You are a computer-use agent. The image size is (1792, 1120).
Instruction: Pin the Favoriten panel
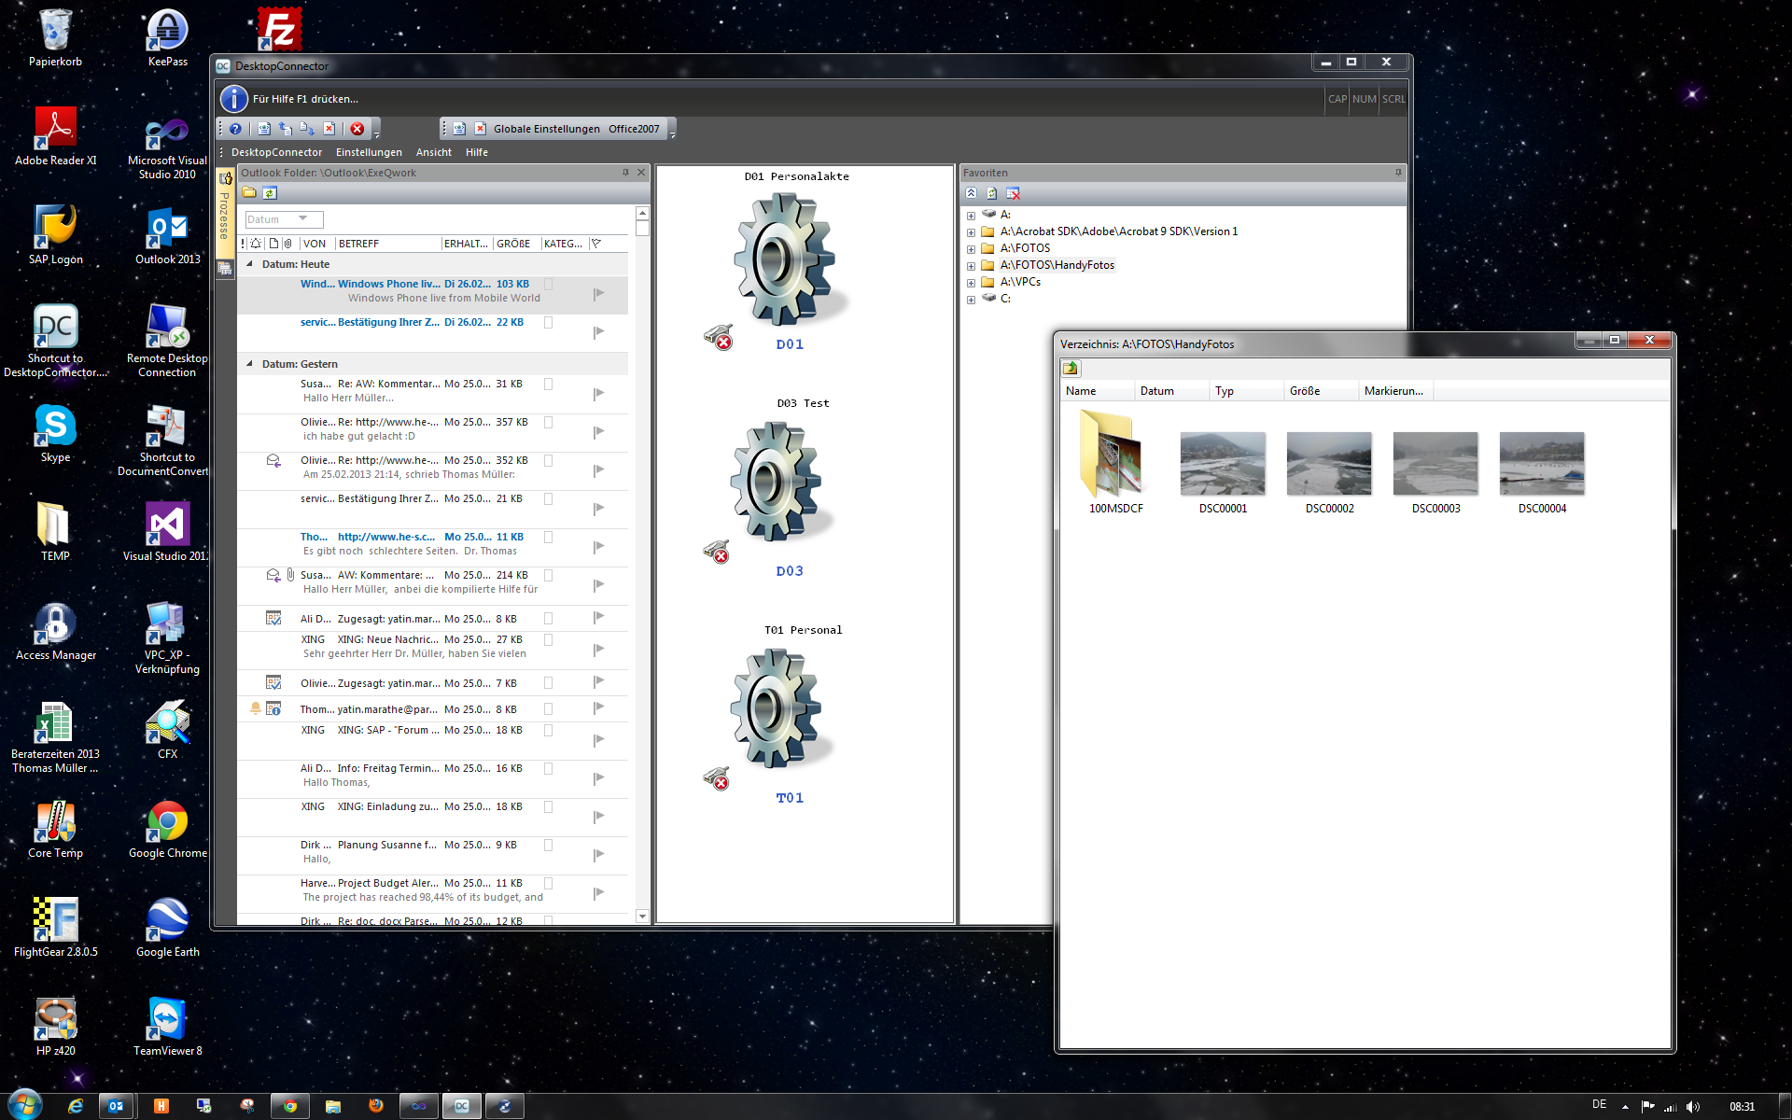[x=1398, y=173]
